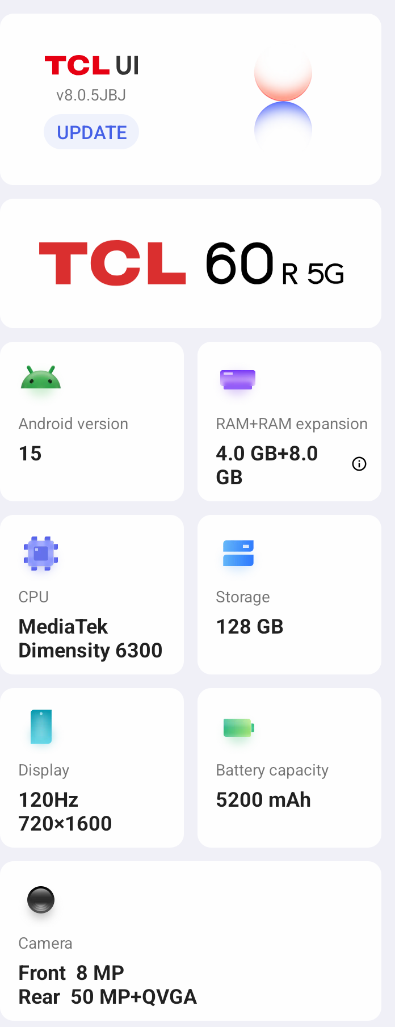395x1027 pixels.
Task: Tap the purple RAM chip icon
Action: tap(238, 379)
